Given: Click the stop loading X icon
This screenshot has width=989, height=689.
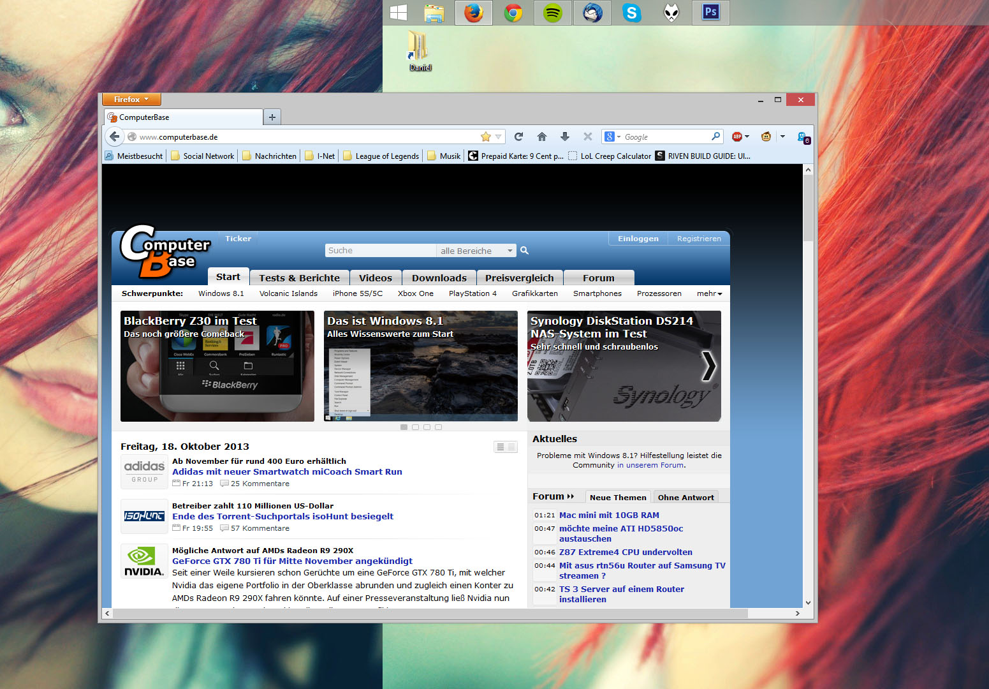Looking at the screenshot, I should (588, 137).
